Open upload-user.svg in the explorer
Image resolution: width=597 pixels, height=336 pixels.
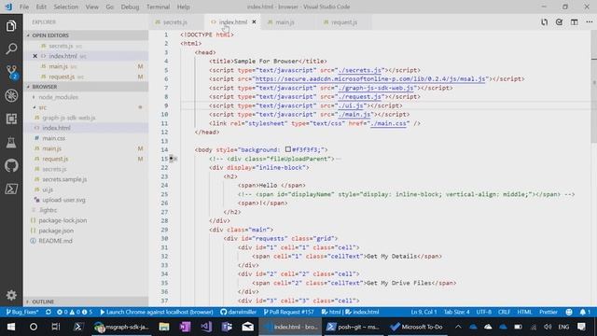(x=63, y=200)
